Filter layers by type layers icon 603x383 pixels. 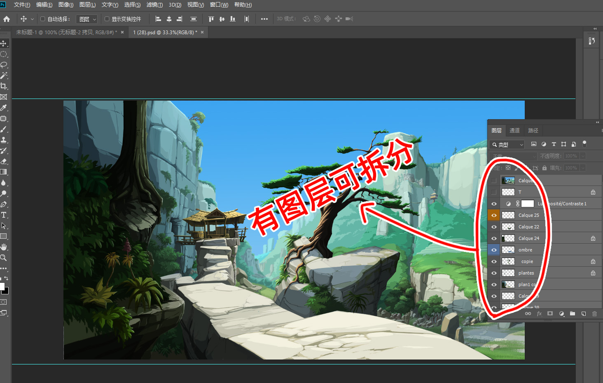coord(554,144)
